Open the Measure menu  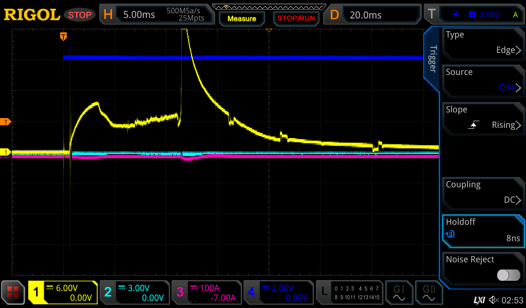(x=241, y=18)
